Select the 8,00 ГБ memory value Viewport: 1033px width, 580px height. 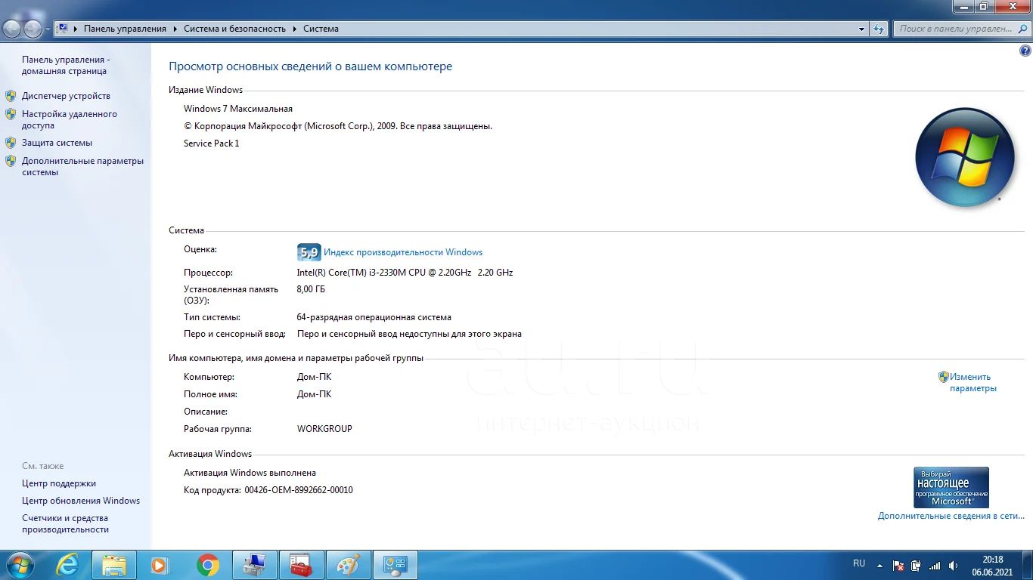tap(311, 289)
